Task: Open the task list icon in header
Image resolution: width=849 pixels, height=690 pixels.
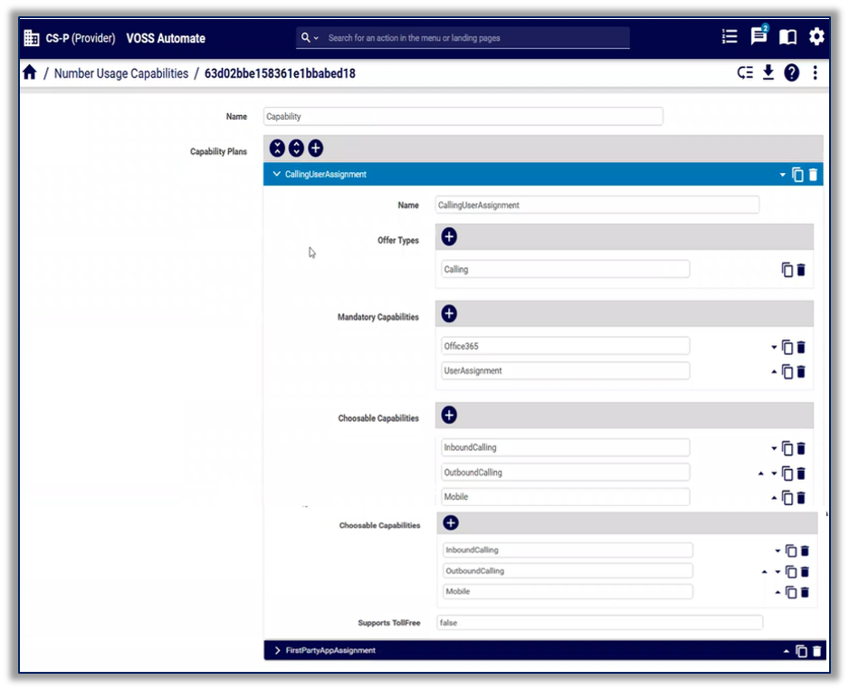Action: click(730, 37)
